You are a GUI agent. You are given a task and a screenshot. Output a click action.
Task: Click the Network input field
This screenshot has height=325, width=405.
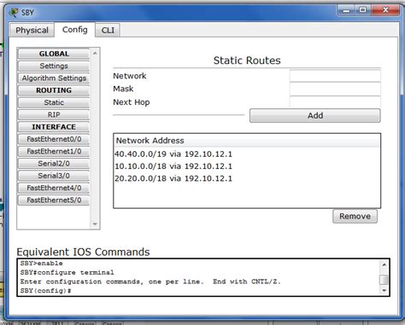pyautogui.click(x=335, y=76)
